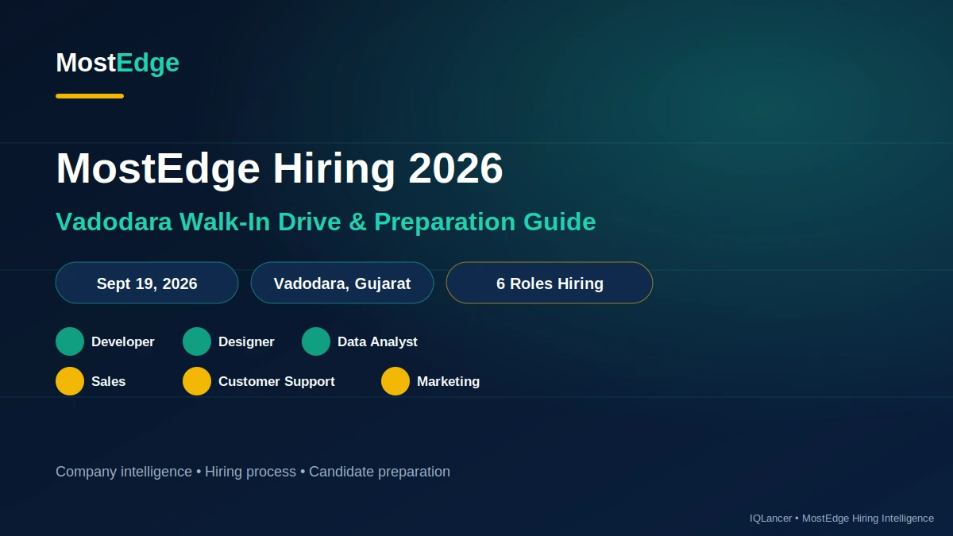This screenshot has width=953, height=536.
Task: Click the Company intelligence tagline text
Action: pyautogui.click(x=253, y=472)
